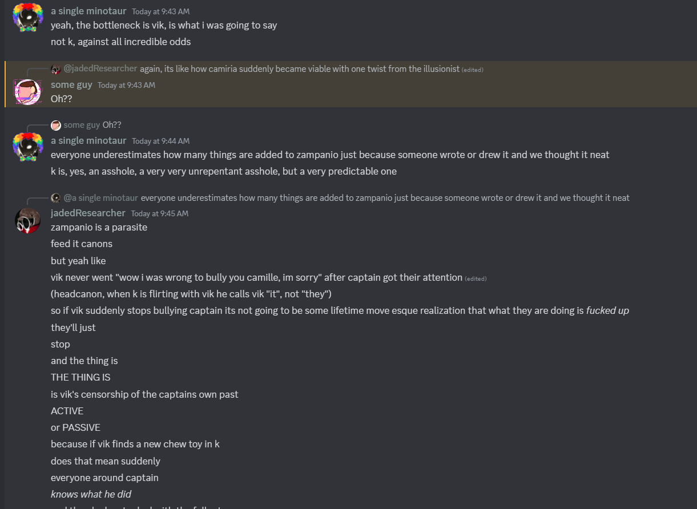Image resolution: width=697 pixels, height=509 pixels.
Task: Click the @jadedResearcher mention in the reply preview
Action: (100, 68)
